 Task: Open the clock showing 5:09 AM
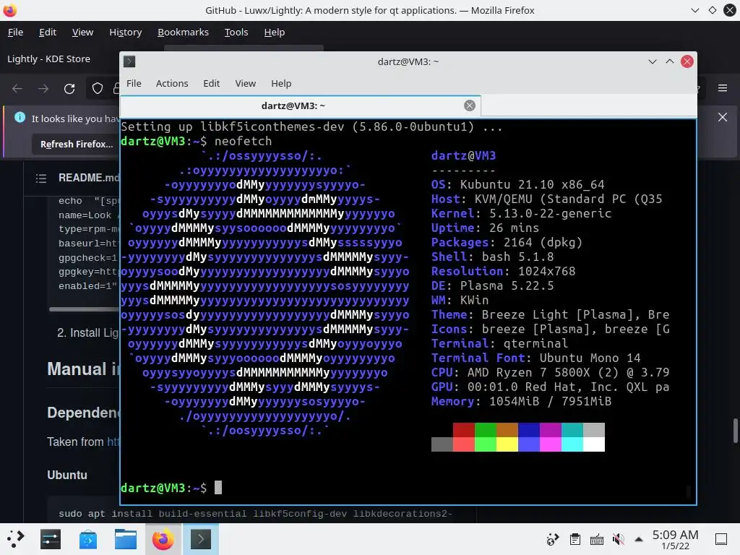pos(675,539)
